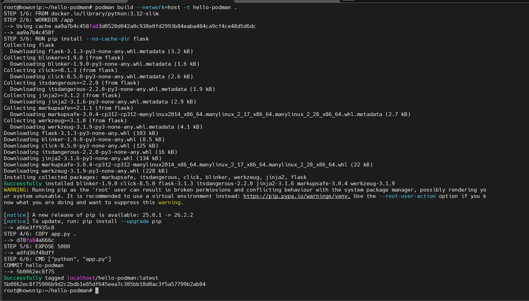Click the 'STEP 4/6: COPY app.py .' line
The height and width of the screenshot is (301, 529).
pos(40,234)
